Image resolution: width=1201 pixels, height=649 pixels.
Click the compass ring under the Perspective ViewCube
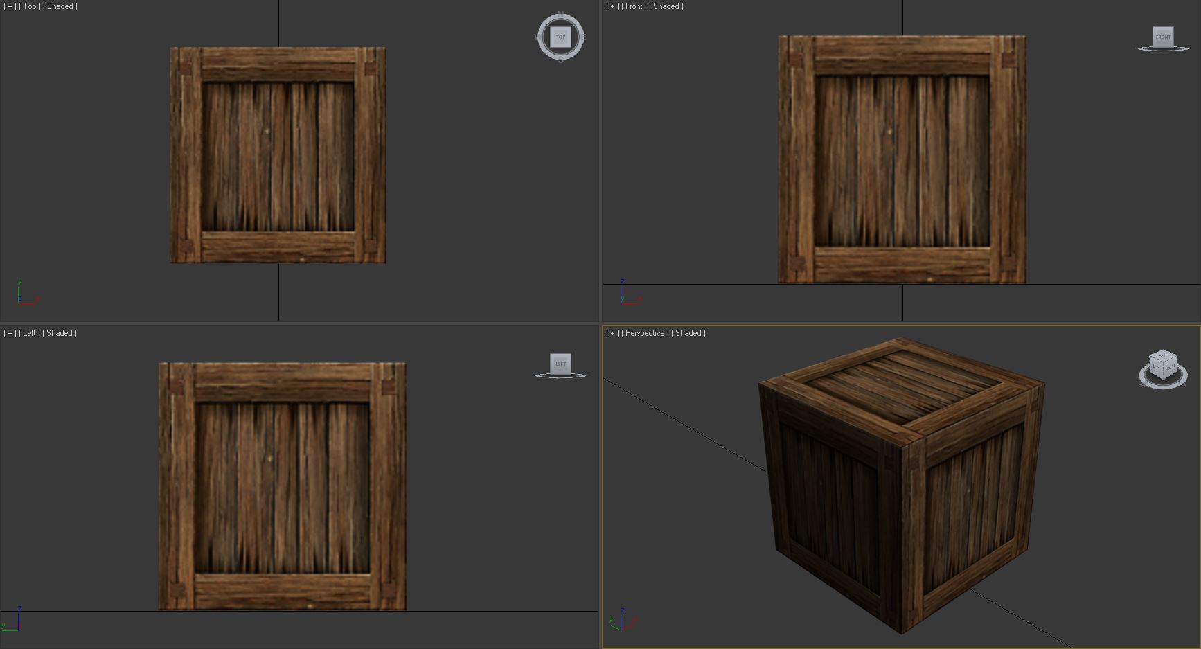(1164, 386)
